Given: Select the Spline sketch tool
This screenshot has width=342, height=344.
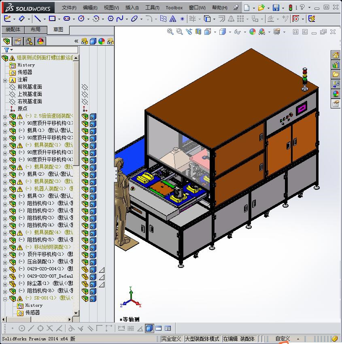Looking at the screenshot, I should click(120, 19).
